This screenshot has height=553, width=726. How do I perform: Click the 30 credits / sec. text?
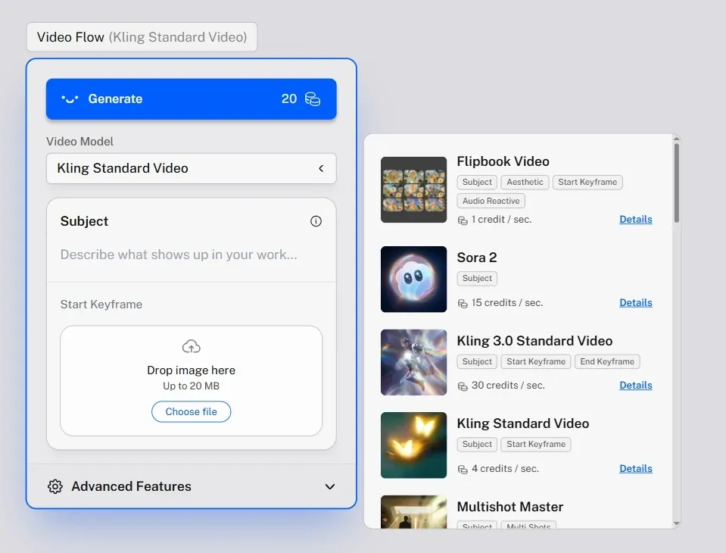click(509, 386)
